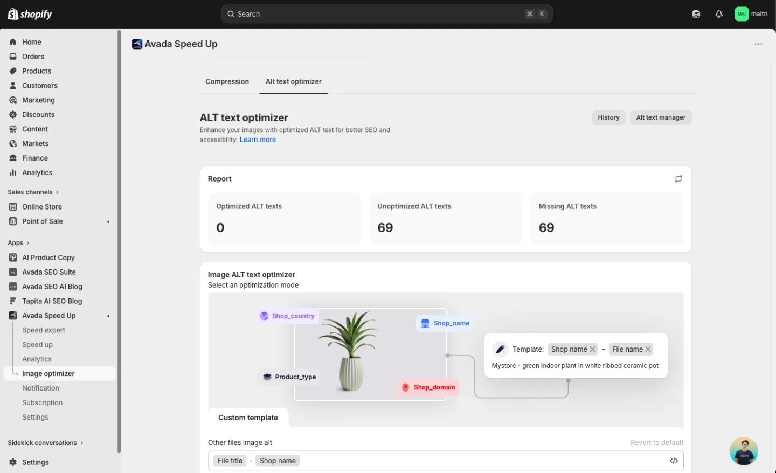Open Subscription submenu item

pyautogui.click(x=42, y=403)
